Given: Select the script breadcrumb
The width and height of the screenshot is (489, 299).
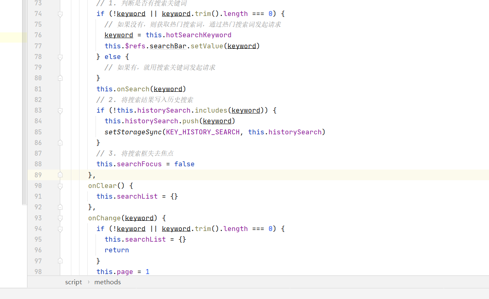Looking at the screenshot, I should point(73,282).
